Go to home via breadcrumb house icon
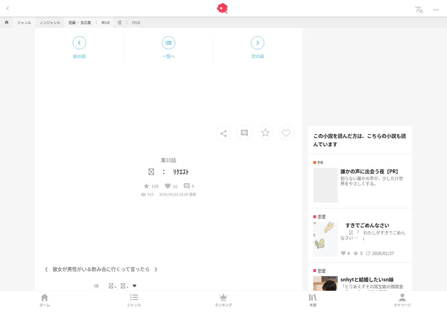This screenshot has height=313, width=447. 7,22
